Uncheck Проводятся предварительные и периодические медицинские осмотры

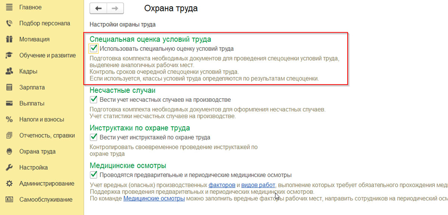click(x=93, y=175)
